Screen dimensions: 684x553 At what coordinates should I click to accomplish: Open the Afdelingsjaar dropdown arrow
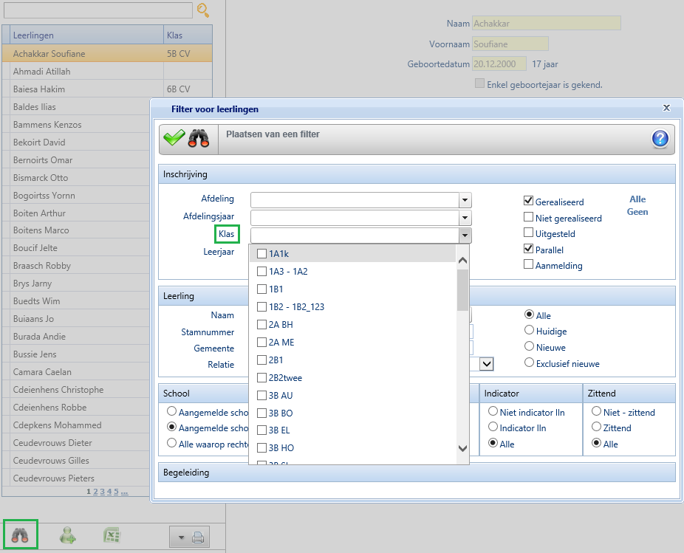pyautogui.click(x=465, y=218)
